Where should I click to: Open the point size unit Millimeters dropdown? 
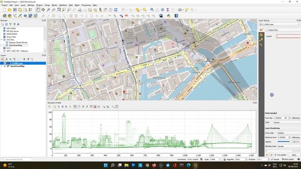[x=296, y=118]
